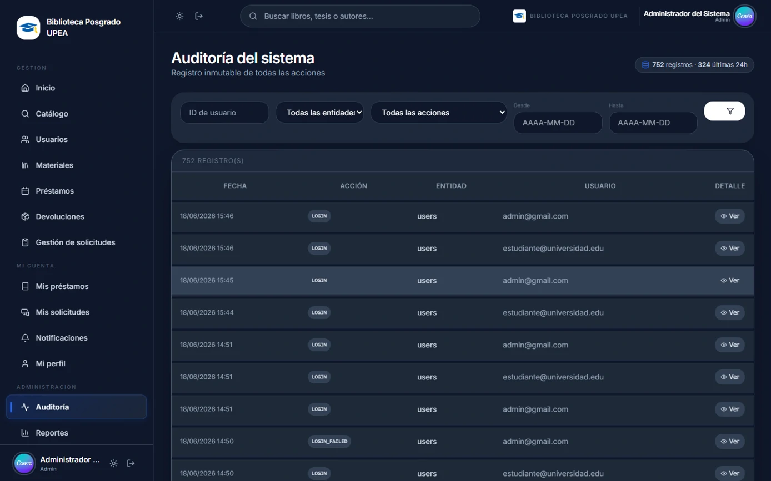Open the Usuarios menu item

77,139
